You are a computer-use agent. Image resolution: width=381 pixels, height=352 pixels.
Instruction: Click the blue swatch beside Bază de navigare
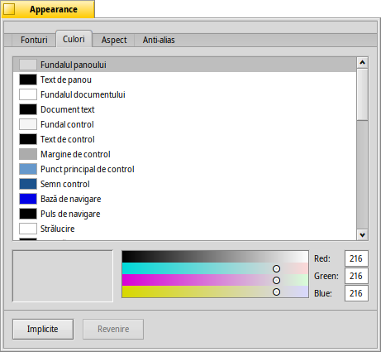pos(28,199)
